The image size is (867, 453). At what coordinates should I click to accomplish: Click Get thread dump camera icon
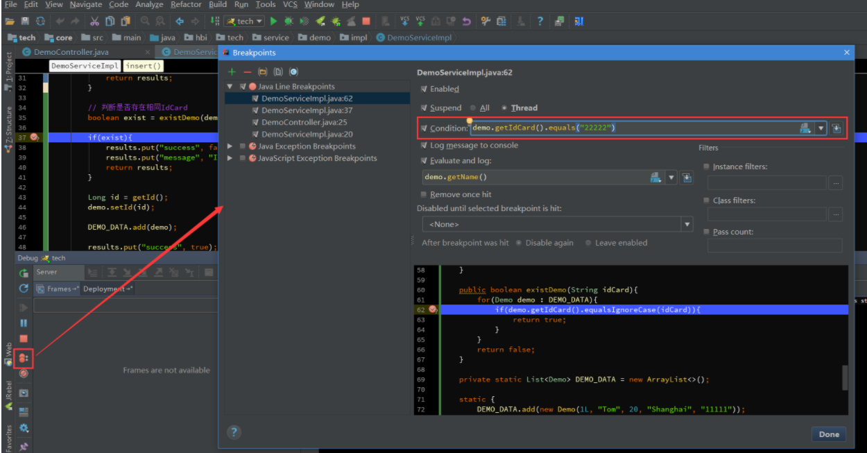(24, 393)
